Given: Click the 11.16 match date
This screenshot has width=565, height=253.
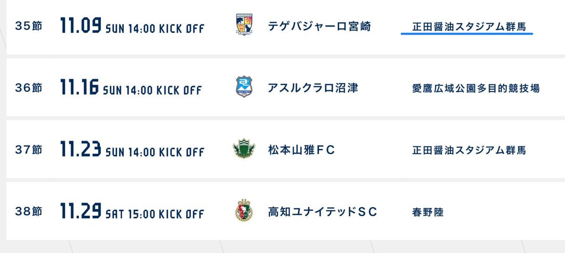Looking at the screenshot, I should click(x=80, y=88).
